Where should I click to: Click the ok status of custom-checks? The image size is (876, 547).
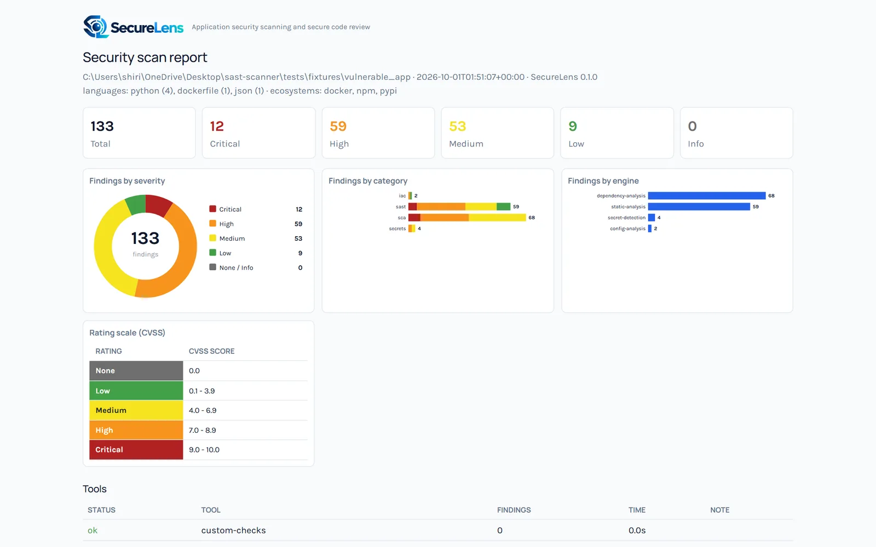click(93, 530)
